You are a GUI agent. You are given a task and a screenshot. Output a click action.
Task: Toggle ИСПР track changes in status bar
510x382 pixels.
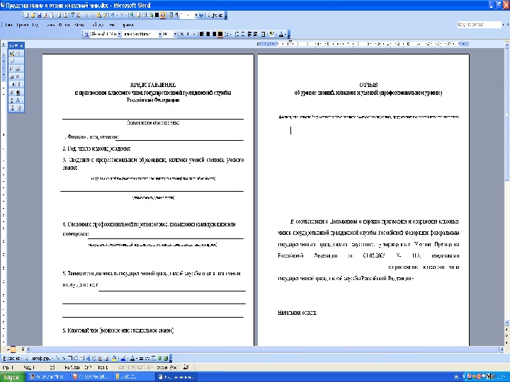tap(130, 367)
